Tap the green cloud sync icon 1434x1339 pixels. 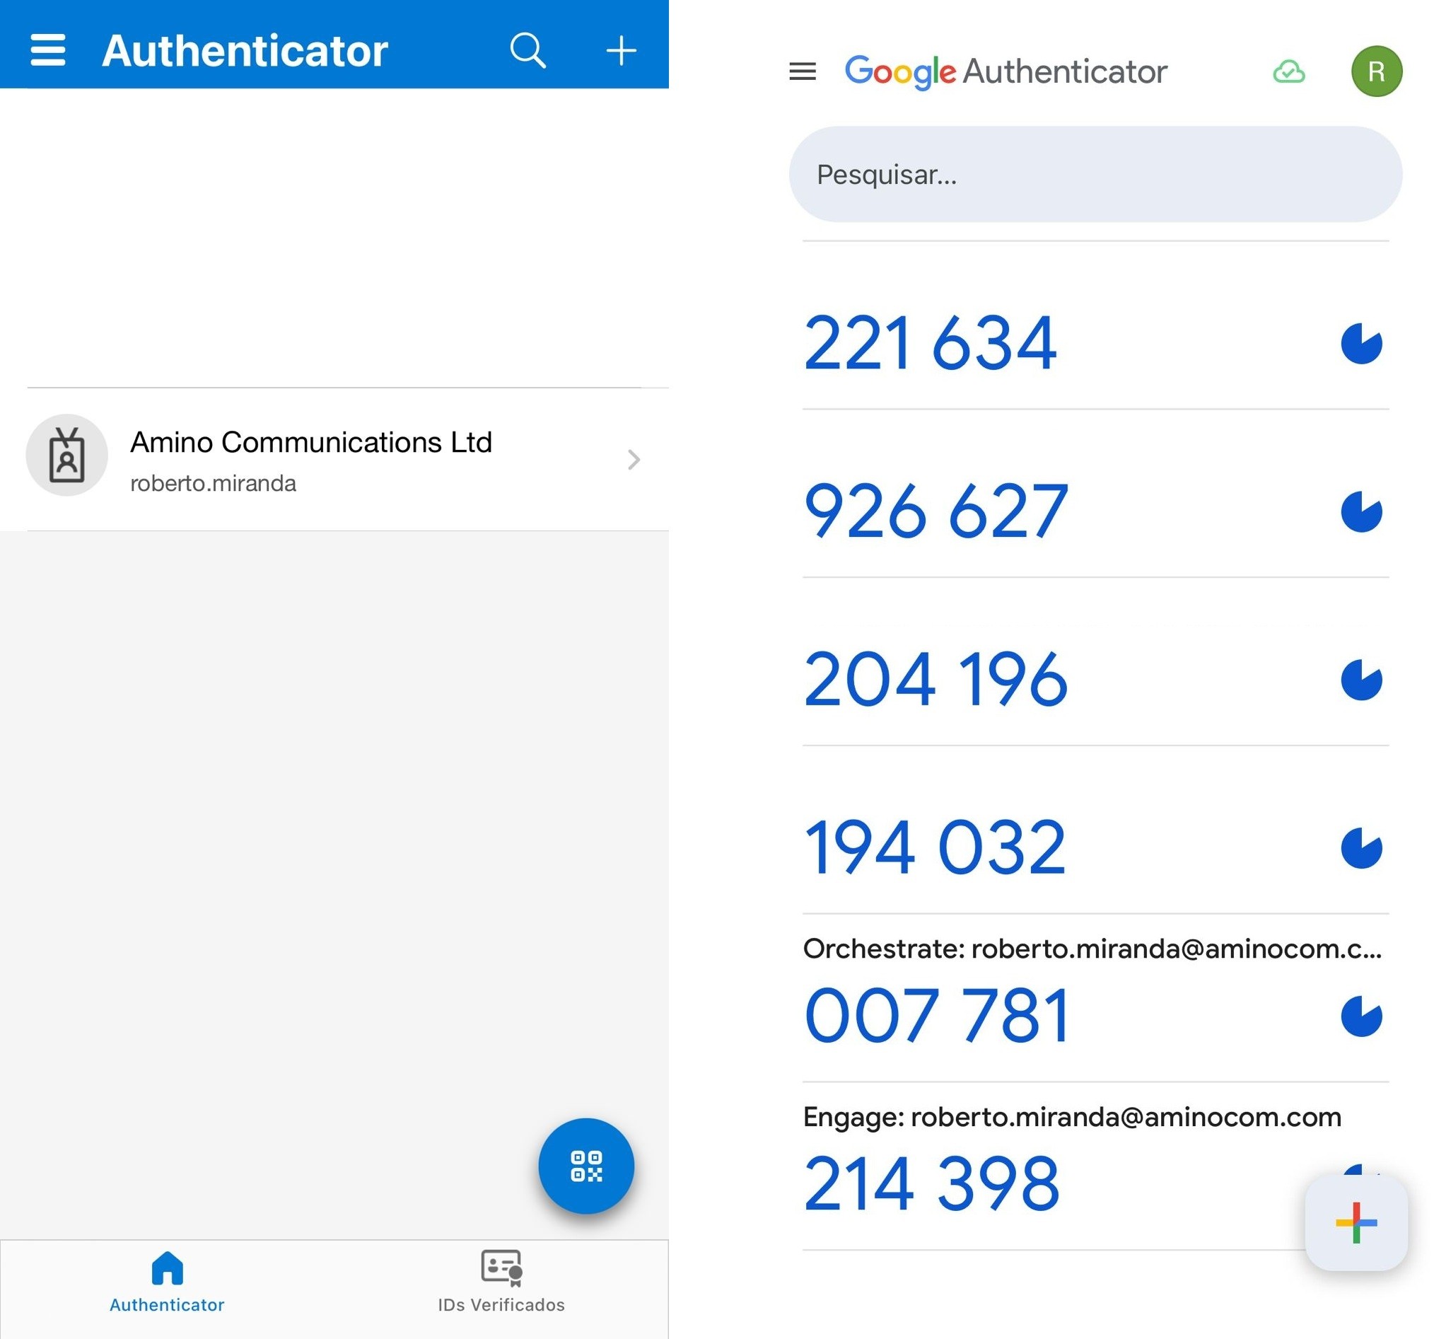tap(1288, 71)
